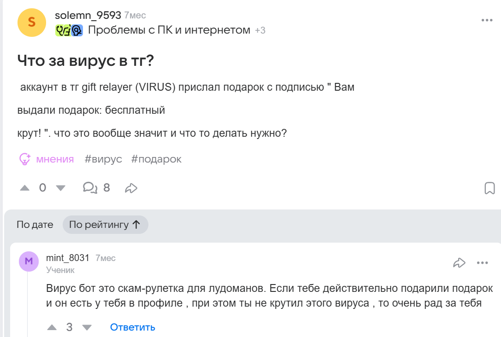Share mint_8031's answer
The width and height of the screenshot is (501, 337).
[x=459, y=263]
